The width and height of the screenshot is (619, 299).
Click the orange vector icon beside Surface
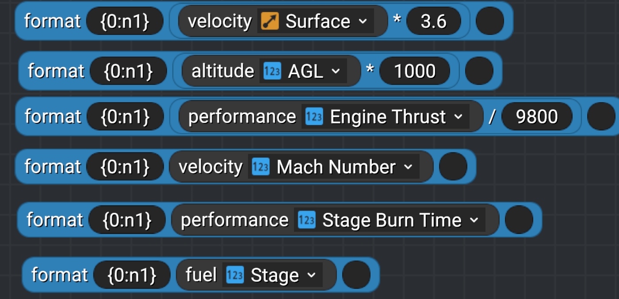click(270, 21)
